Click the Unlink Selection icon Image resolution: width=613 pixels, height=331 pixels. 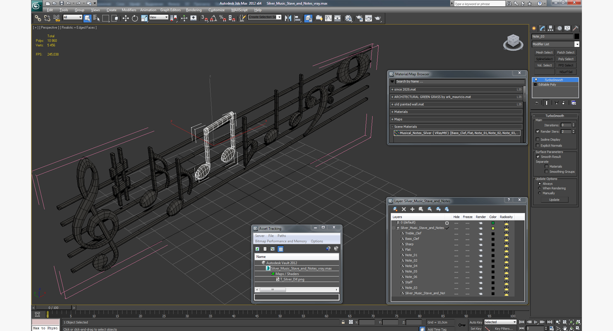point(47,18)
